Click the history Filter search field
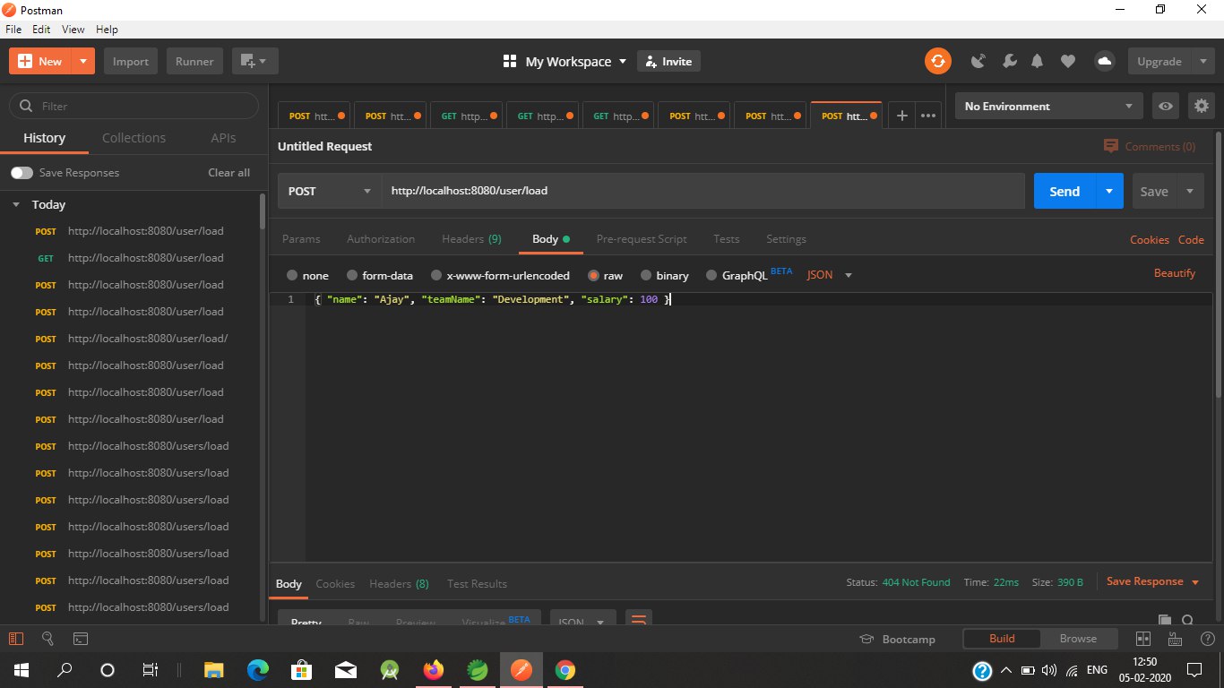Viewport: 1224px width, 688px height. pos(134,106)
